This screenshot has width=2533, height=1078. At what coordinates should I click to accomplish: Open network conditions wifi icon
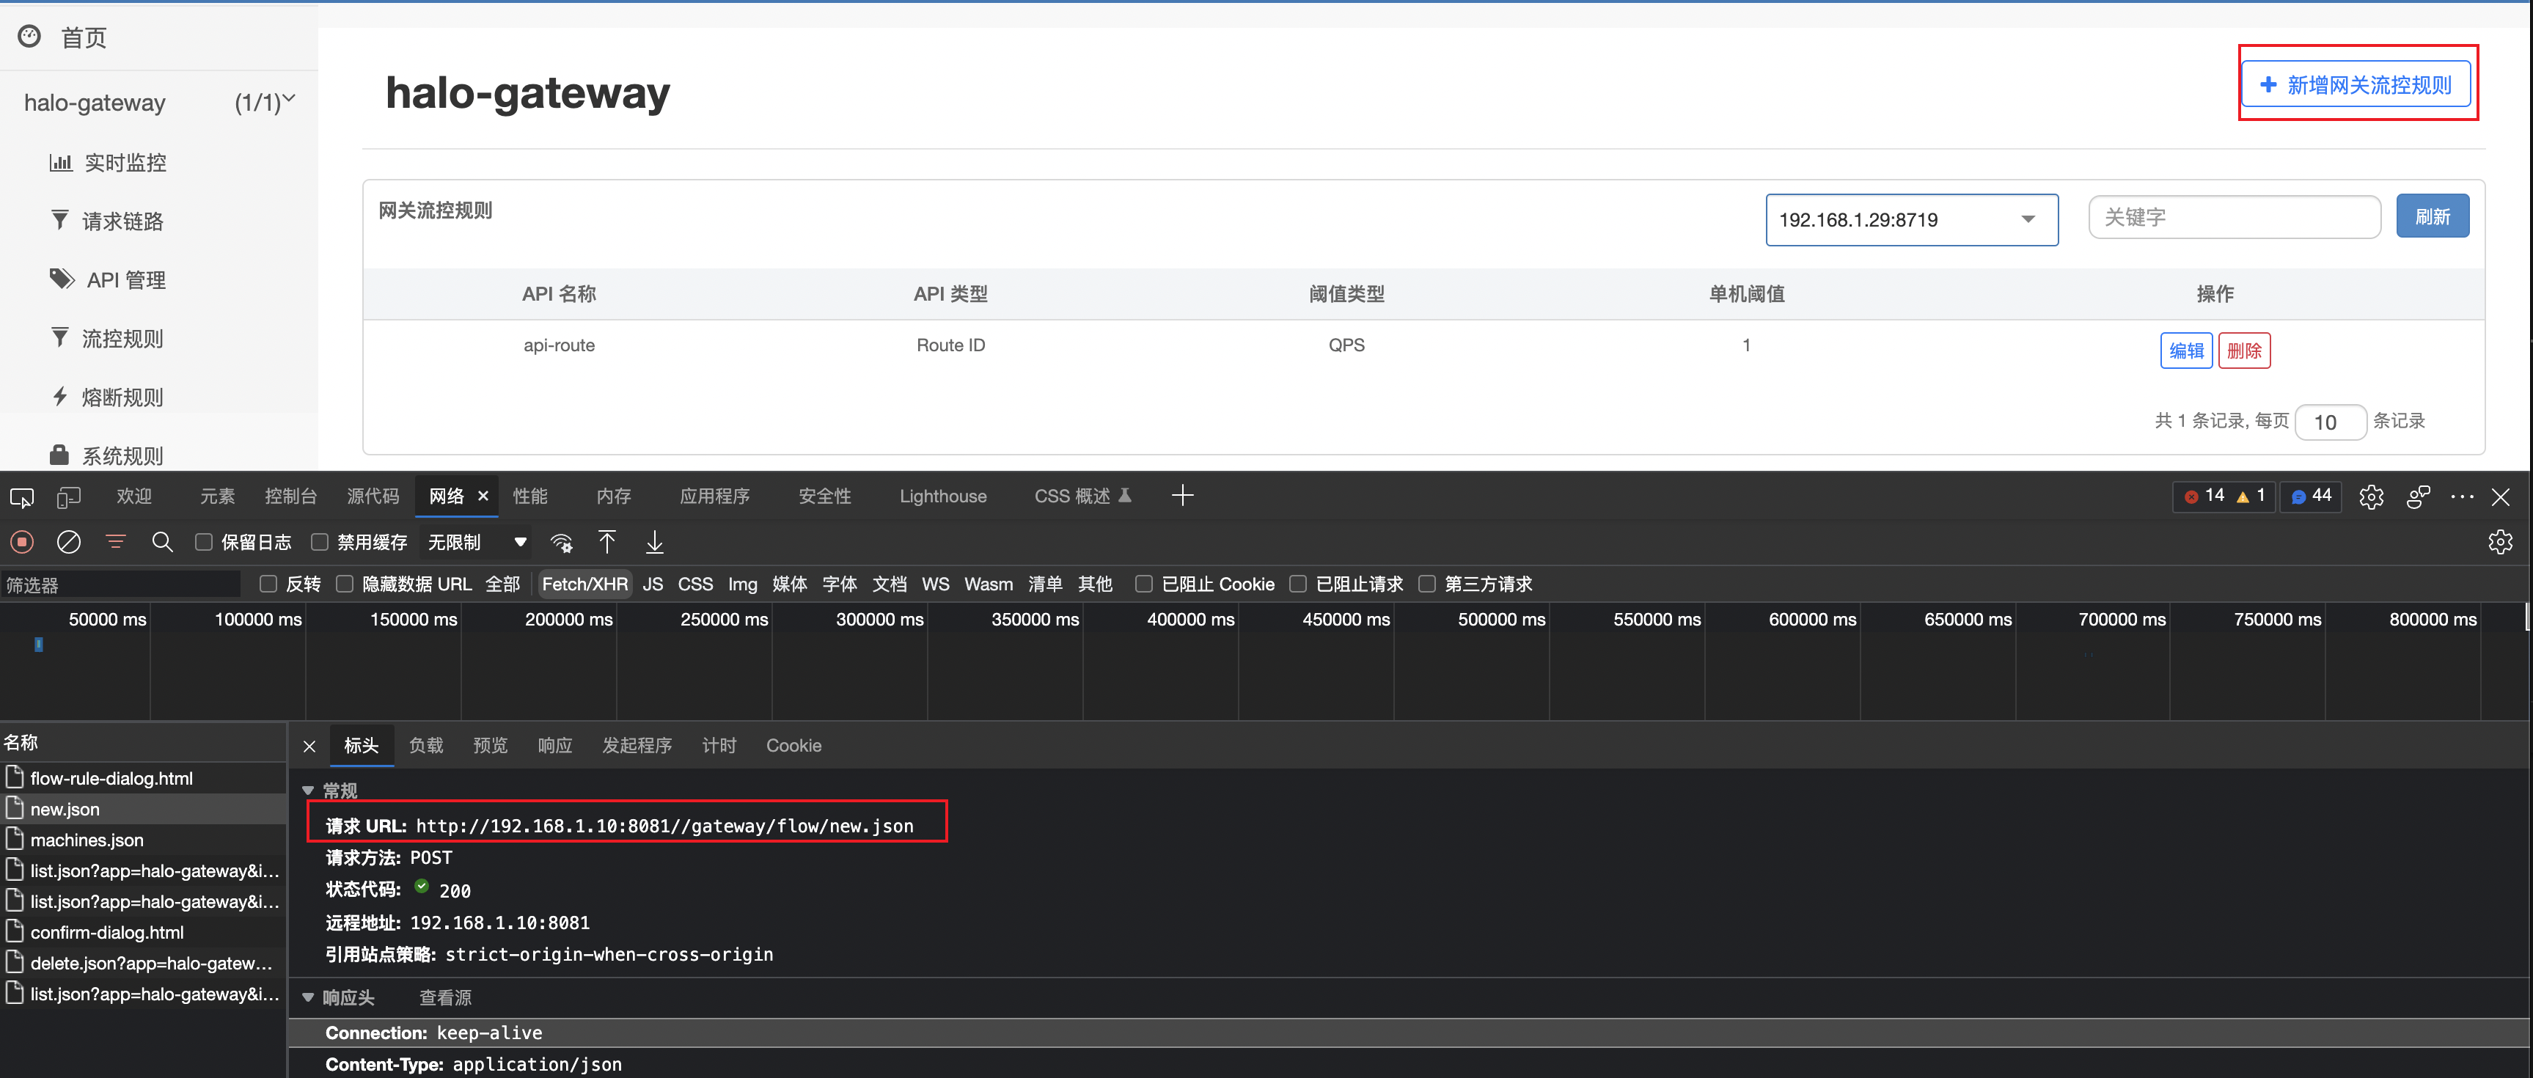pos(560,543)
